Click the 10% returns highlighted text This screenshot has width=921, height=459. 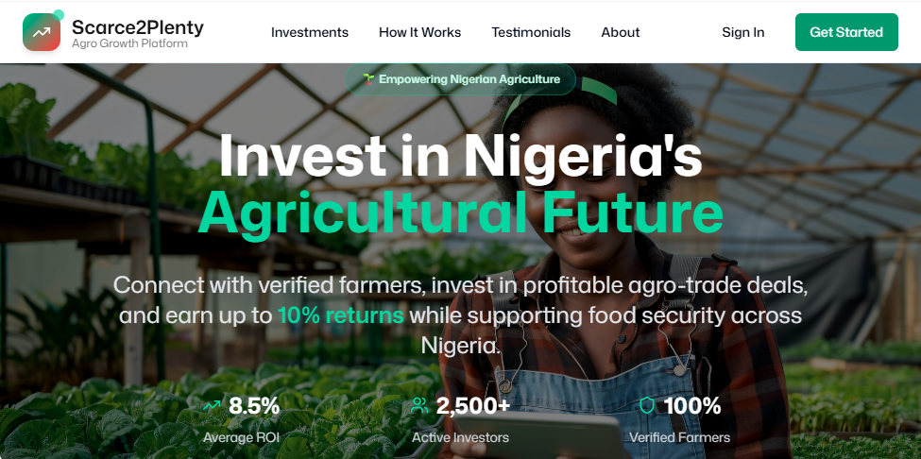341,315
